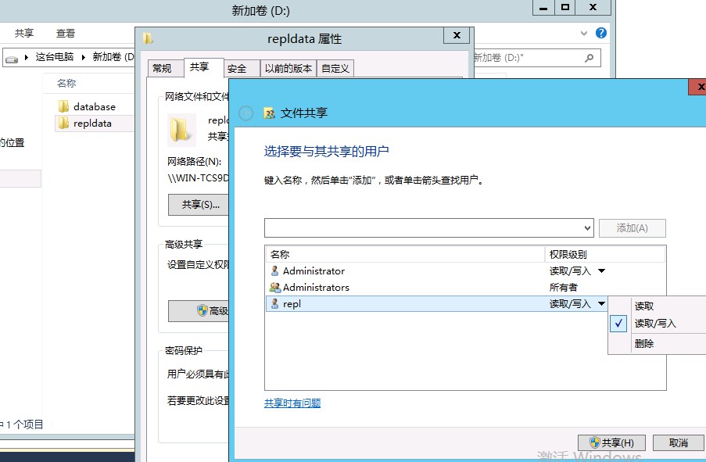Expand repl permission level dropdown arrow

[601, 304]
